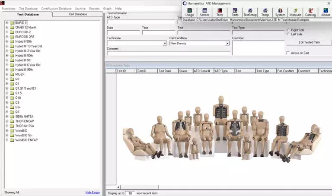Click the Hybrid II 50th folder icon
Screen dimensions: 332x196
[x=12, y=41]
